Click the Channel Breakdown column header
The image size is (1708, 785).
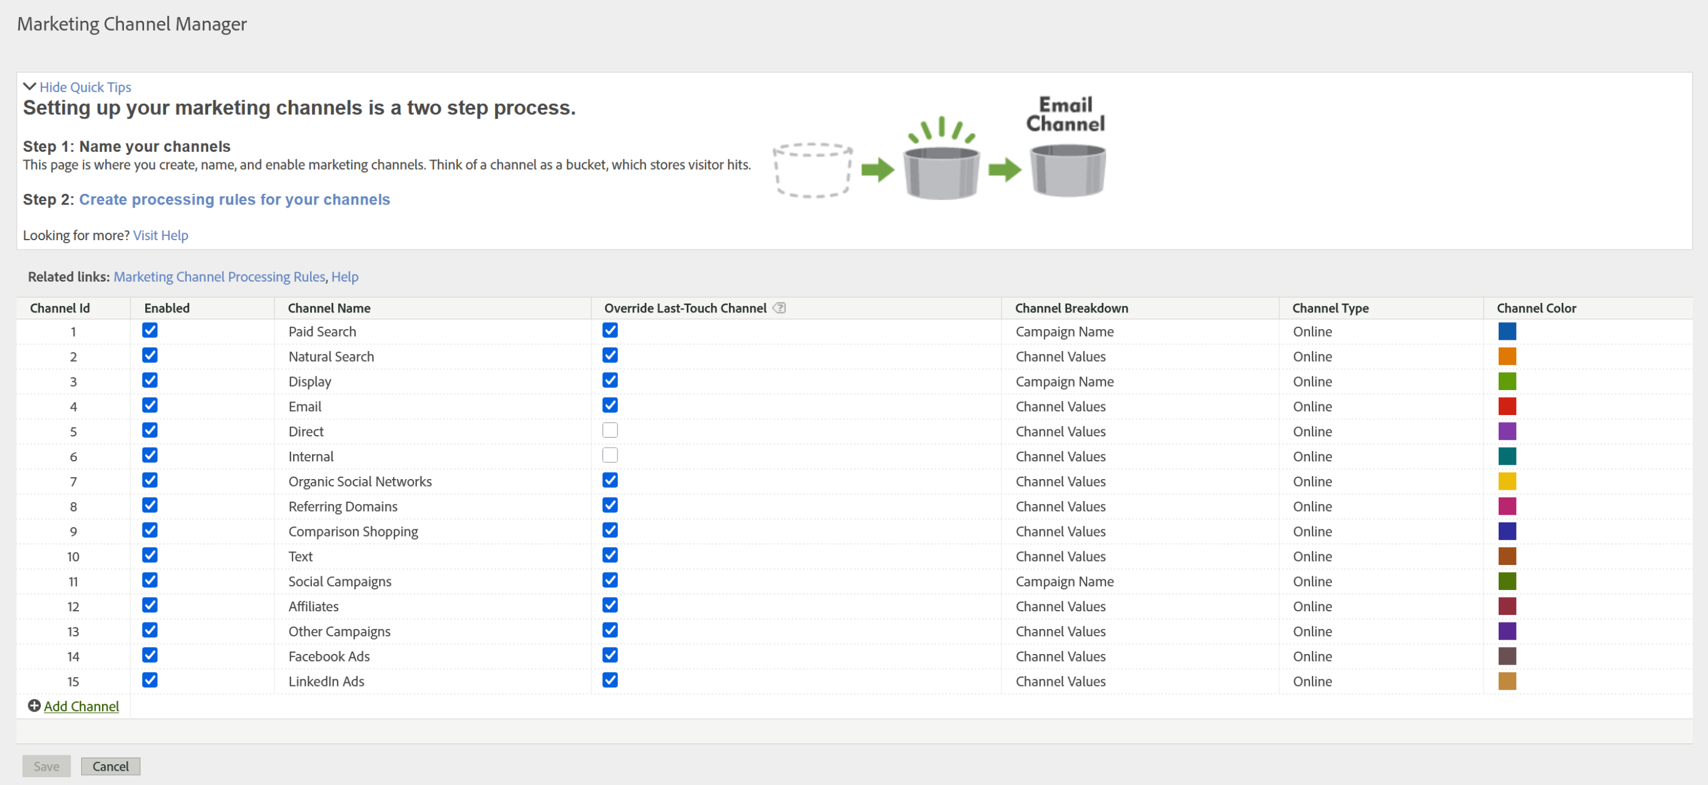click(x=1072, y=308)
